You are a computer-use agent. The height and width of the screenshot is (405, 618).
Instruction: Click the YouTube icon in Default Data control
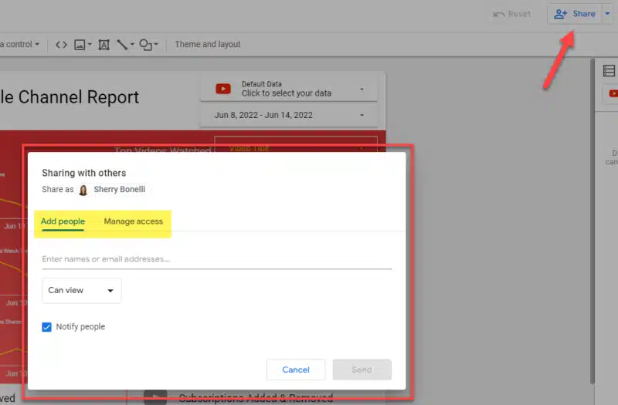(x=223, y=89)
